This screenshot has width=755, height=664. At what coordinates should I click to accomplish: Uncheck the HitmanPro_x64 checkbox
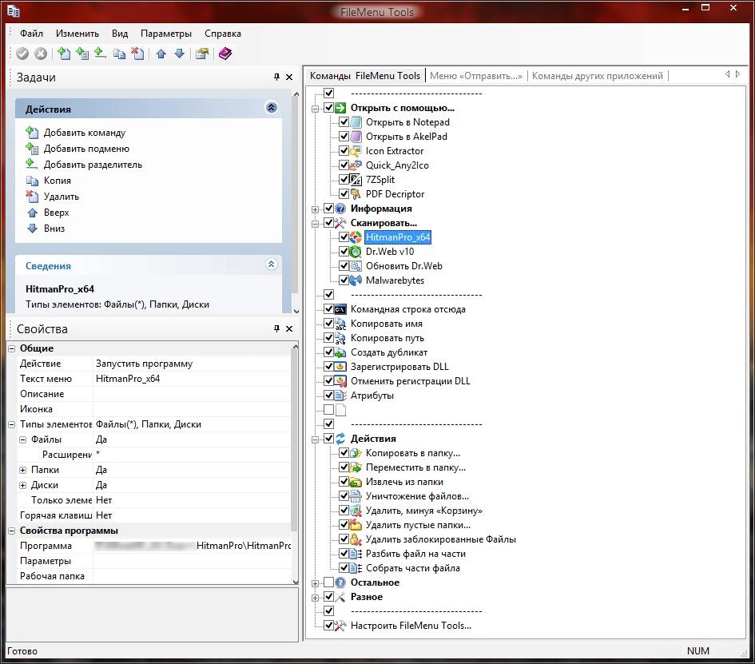point(344,237)
